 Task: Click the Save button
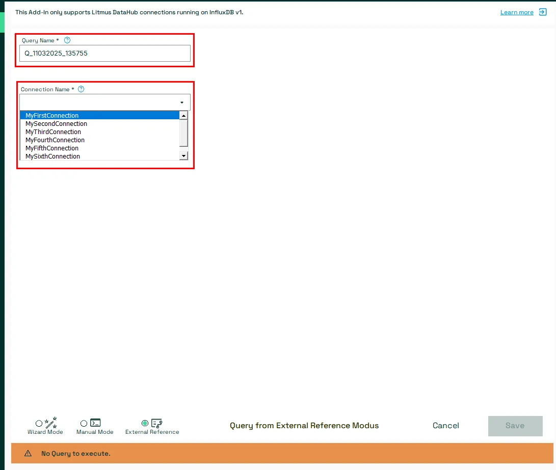pyautogui.click(x=515, y=426)
